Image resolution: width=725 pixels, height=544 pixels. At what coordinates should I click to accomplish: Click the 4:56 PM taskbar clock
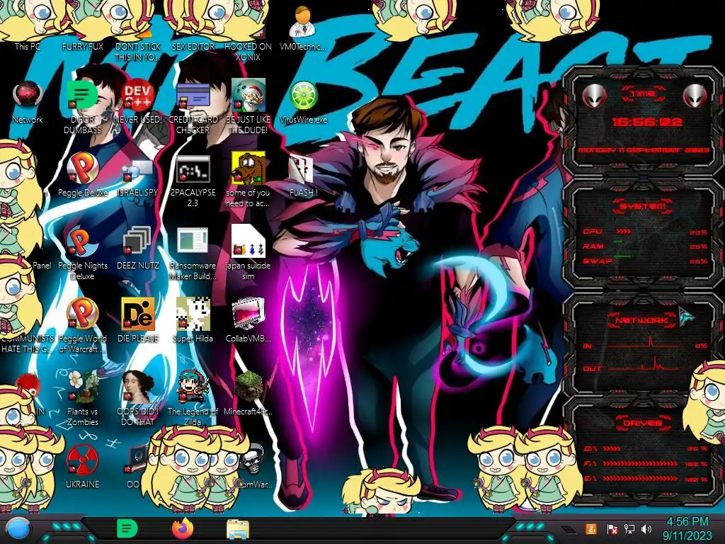coord(687,528)
